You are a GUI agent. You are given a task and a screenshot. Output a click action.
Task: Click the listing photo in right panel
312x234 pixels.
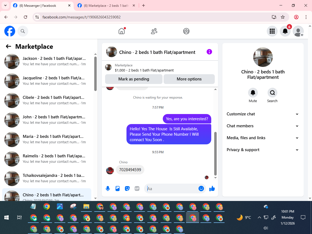(x=263, y=57)
